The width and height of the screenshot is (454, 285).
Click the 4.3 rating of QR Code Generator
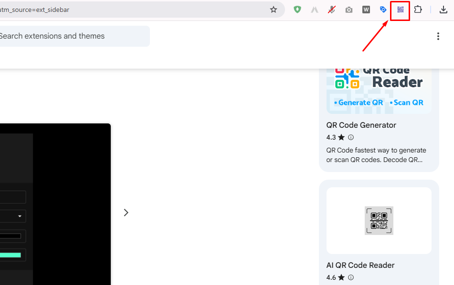(x=331, y=137)
